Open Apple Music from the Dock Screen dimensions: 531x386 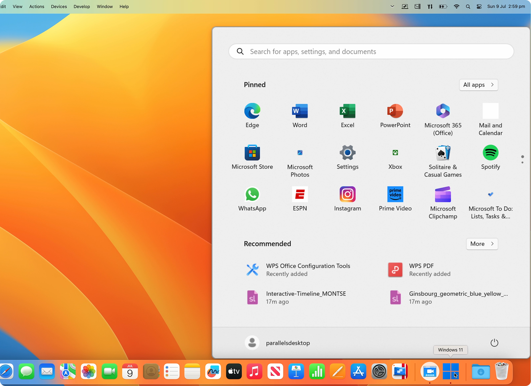click(254, 371)
